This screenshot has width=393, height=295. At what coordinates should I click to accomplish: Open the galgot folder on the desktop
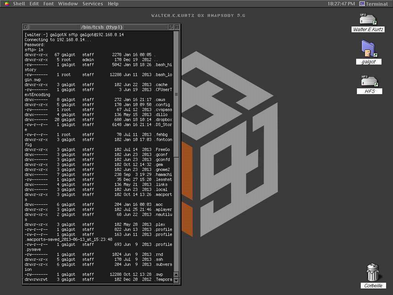(x=368, y=49)
